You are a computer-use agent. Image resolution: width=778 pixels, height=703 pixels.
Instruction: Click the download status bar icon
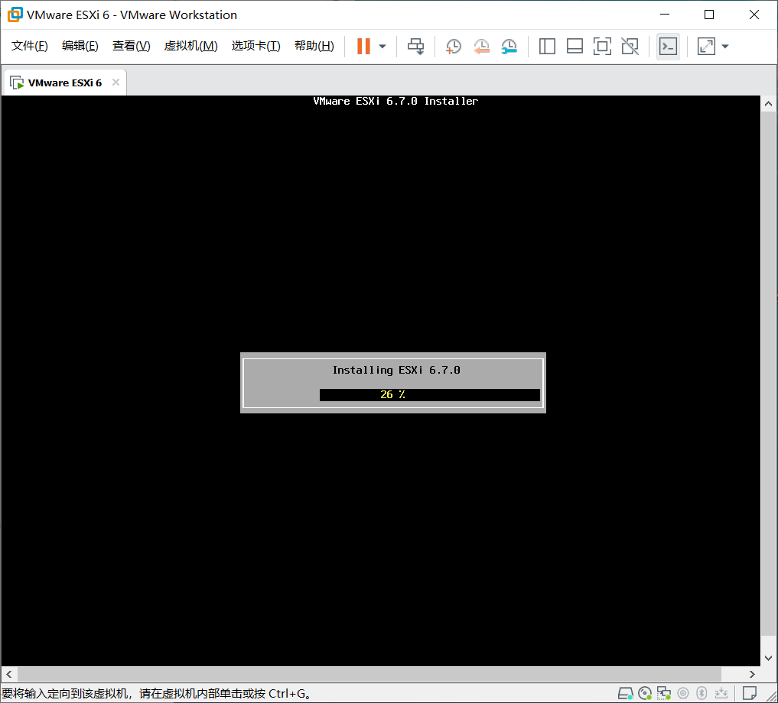click(721, 693)
